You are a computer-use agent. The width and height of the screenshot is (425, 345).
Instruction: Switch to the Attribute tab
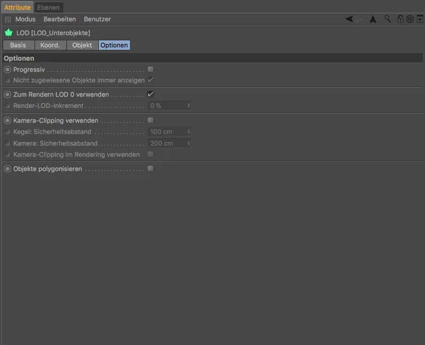pos(18,7)
